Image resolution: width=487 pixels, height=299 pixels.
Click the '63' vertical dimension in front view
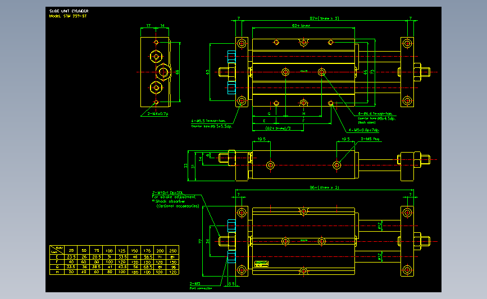click(207, 72)
